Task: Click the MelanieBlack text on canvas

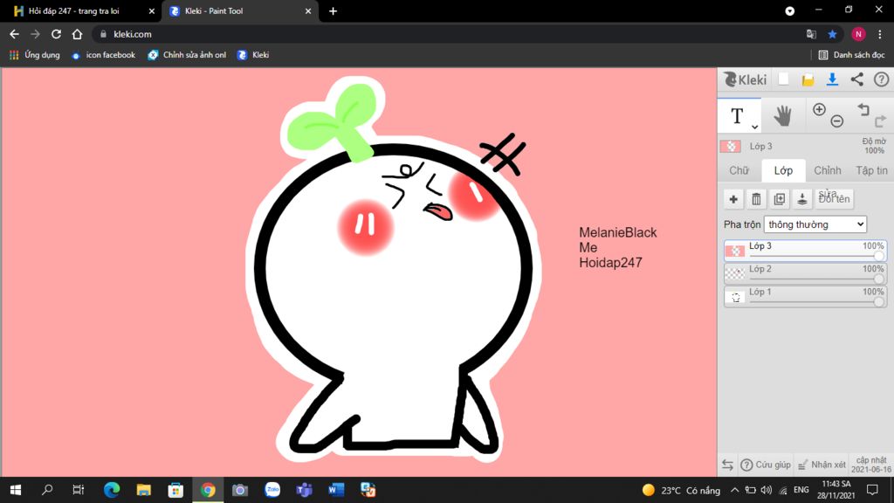Action: pyautogui.click(x=618, y=232)
